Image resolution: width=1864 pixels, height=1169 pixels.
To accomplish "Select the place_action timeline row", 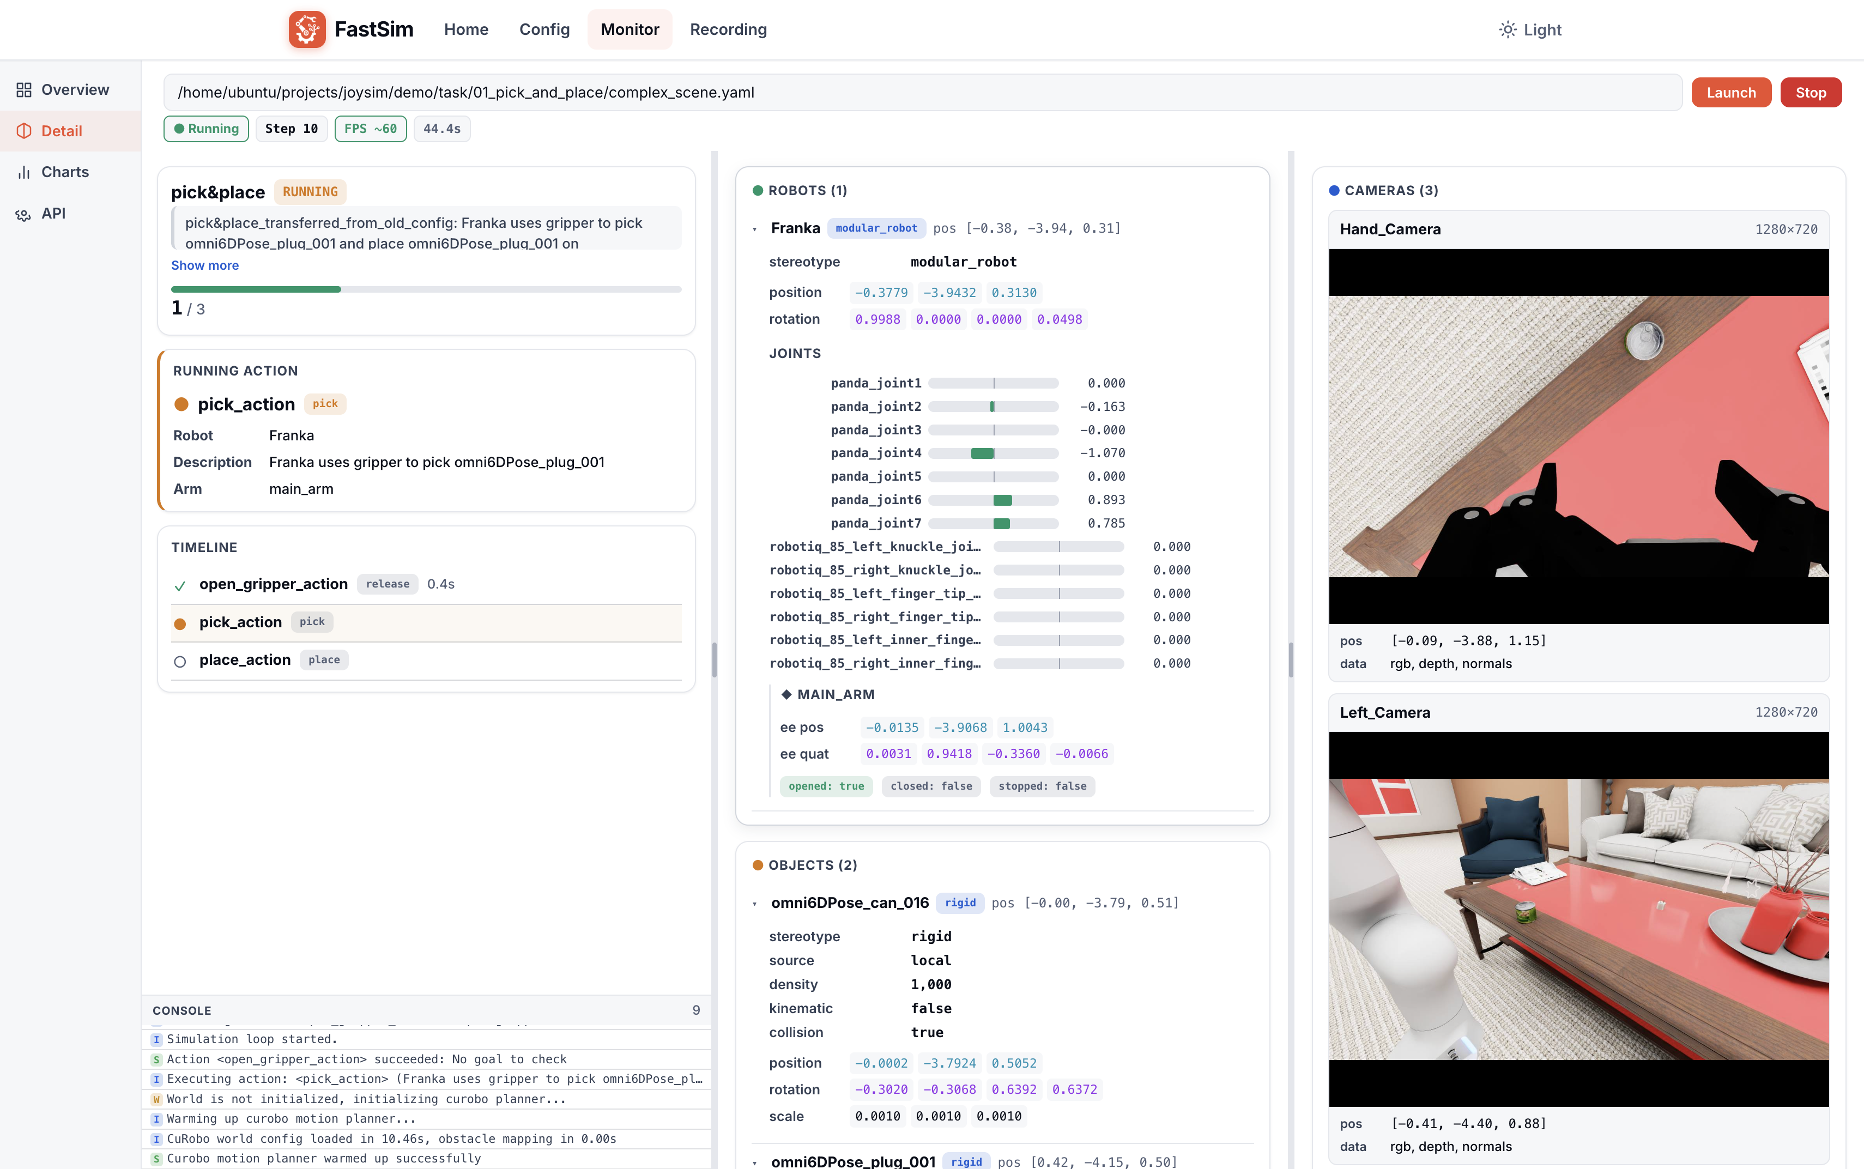I will tap(426, 661).
